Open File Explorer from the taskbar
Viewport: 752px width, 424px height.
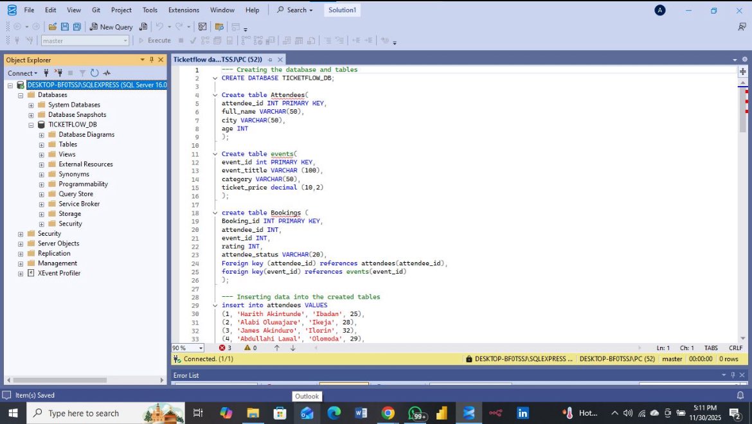pos(253,413)
